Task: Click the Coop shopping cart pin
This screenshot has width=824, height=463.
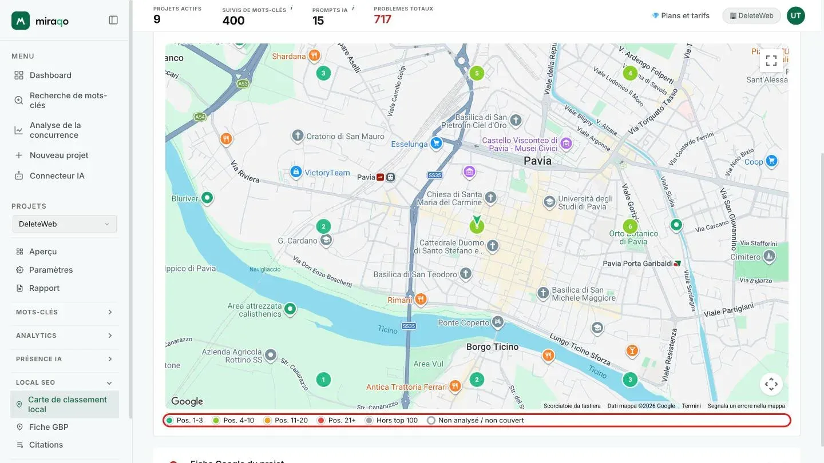Action: click(771, 161)
